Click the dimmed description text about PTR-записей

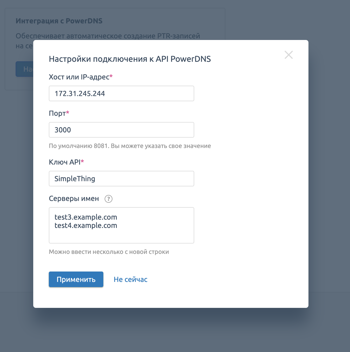tap(108, 36)
